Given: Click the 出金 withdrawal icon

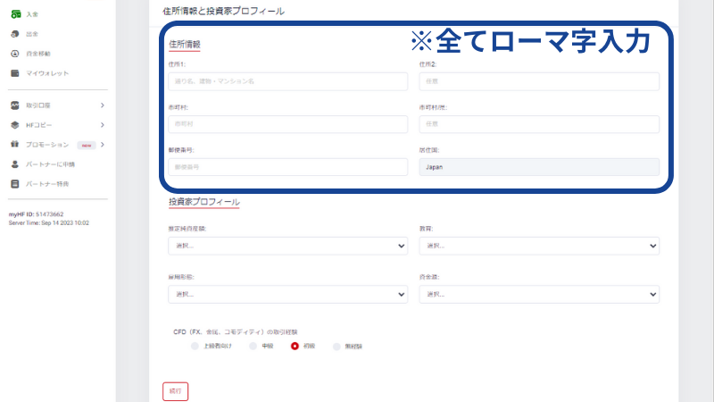Looking at the screenshot, I should pos(15,34).
